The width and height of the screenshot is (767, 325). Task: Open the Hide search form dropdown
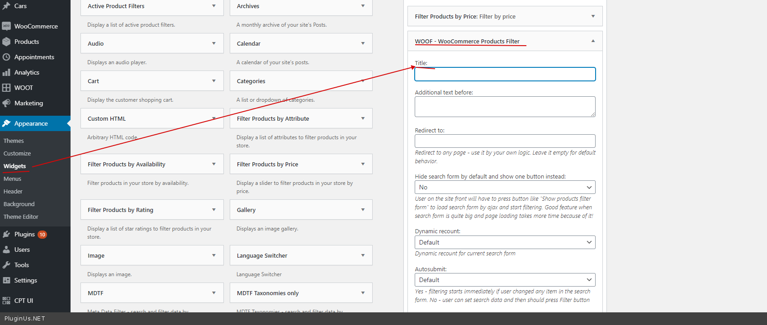pyautogui.click(x=505, y=187)
